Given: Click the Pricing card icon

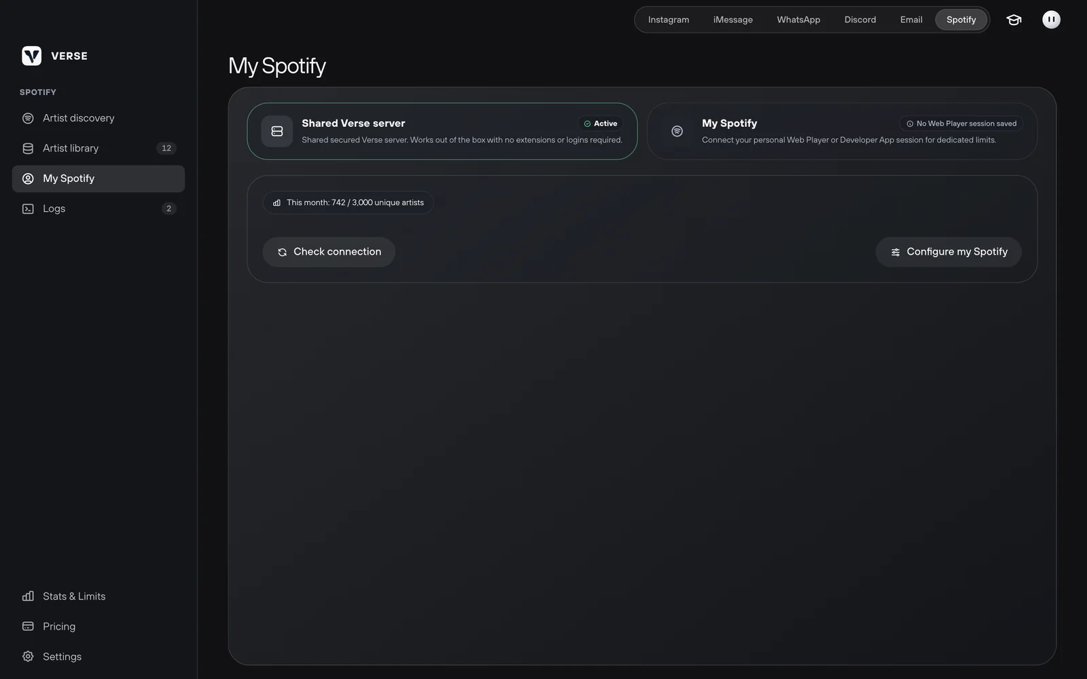Looking at the screenshot, I should 28,626.
